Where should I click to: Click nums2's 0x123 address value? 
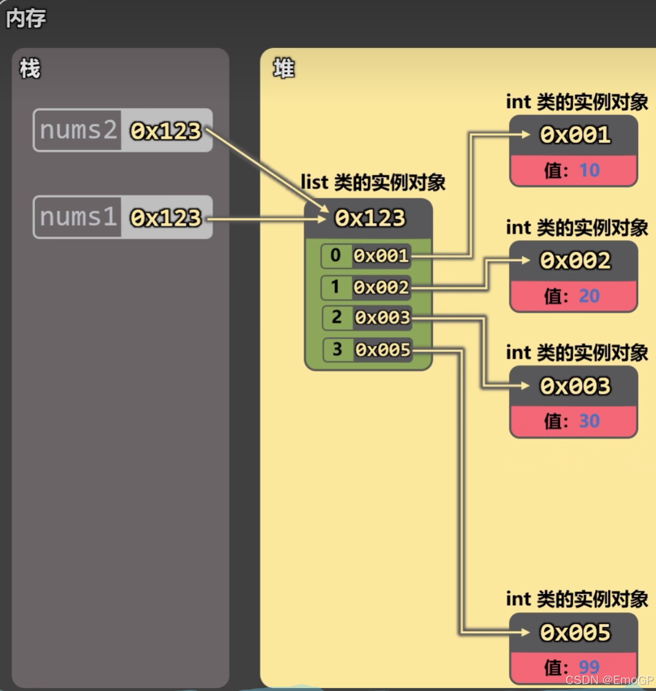click(x=165, y=131)
